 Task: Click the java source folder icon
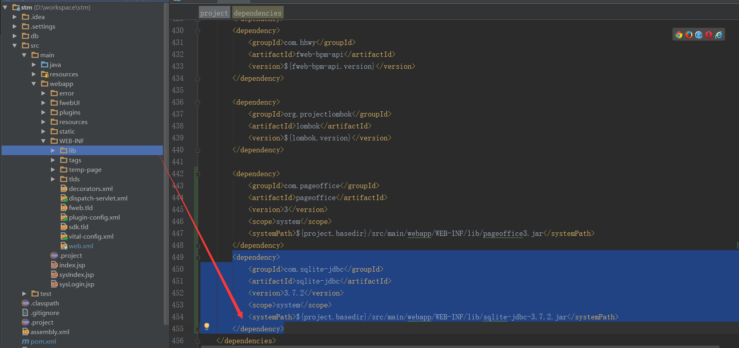click(45, 64)
